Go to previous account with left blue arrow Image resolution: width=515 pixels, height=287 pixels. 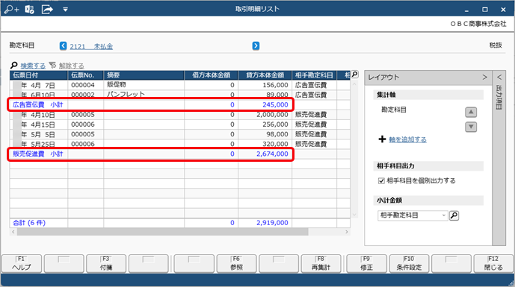[x=63, y=46]
